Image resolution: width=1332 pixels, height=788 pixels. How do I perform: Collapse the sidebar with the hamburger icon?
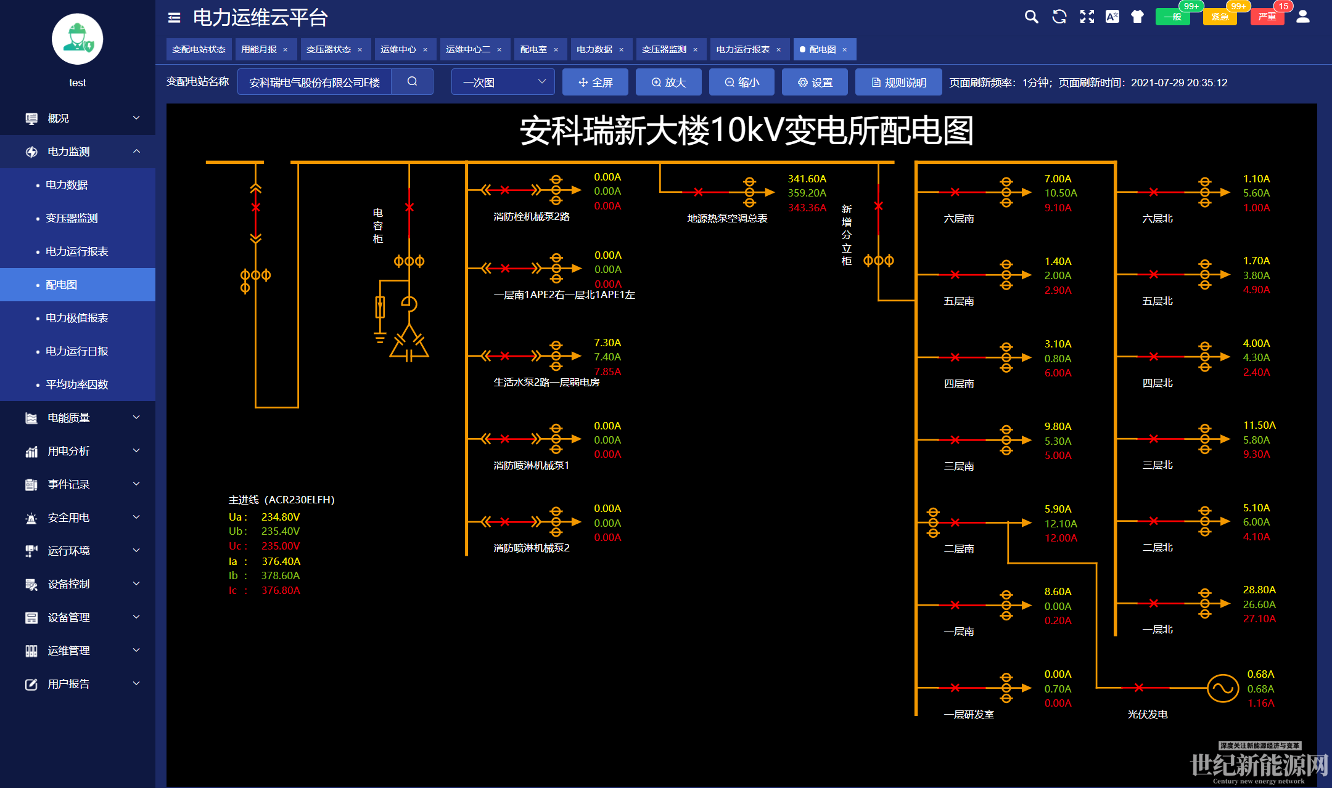[x=174, y=17]
